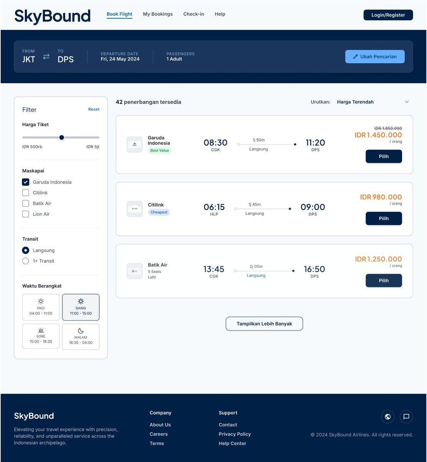The image size is (427, 462).
Task: Open the Help menu item in header
Action: pos(220,14)
